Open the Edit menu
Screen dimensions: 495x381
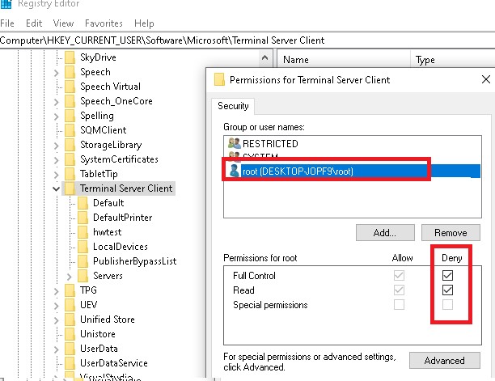(34, 23)
